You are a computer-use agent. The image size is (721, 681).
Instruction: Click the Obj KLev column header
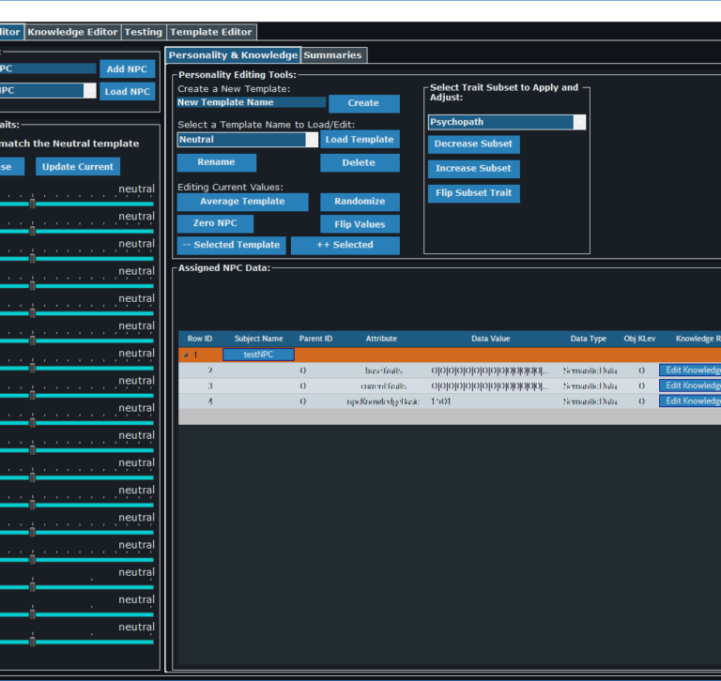coord(639,340)
